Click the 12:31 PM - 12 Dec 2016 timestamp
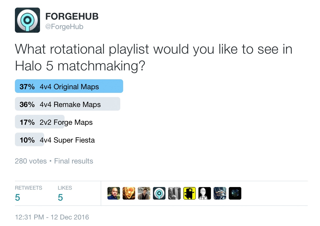 pos(52,217)
